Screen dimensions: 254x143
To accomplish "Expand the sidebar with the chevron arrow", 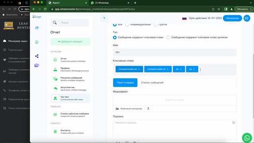I will 104,18.
